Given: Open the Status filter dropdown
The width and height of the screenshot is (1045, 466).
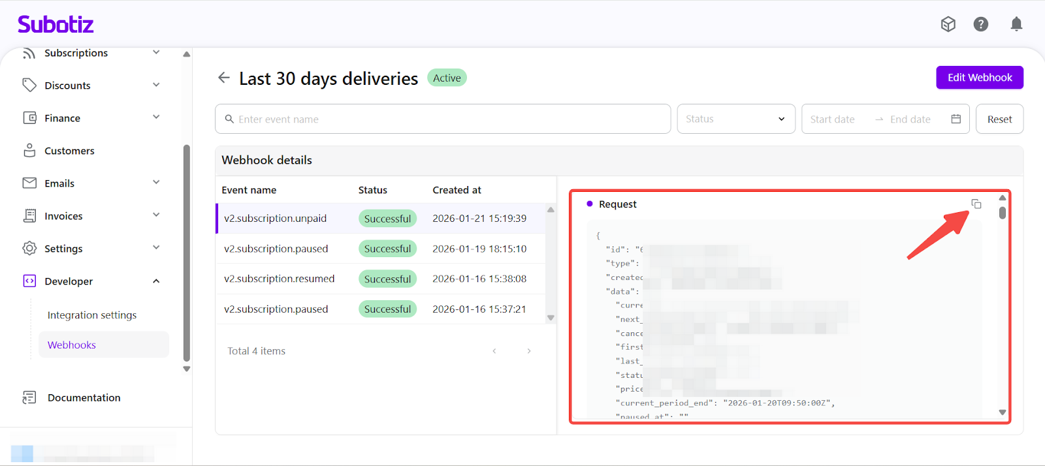Looking at the screenshot, I should pos(735,119).
